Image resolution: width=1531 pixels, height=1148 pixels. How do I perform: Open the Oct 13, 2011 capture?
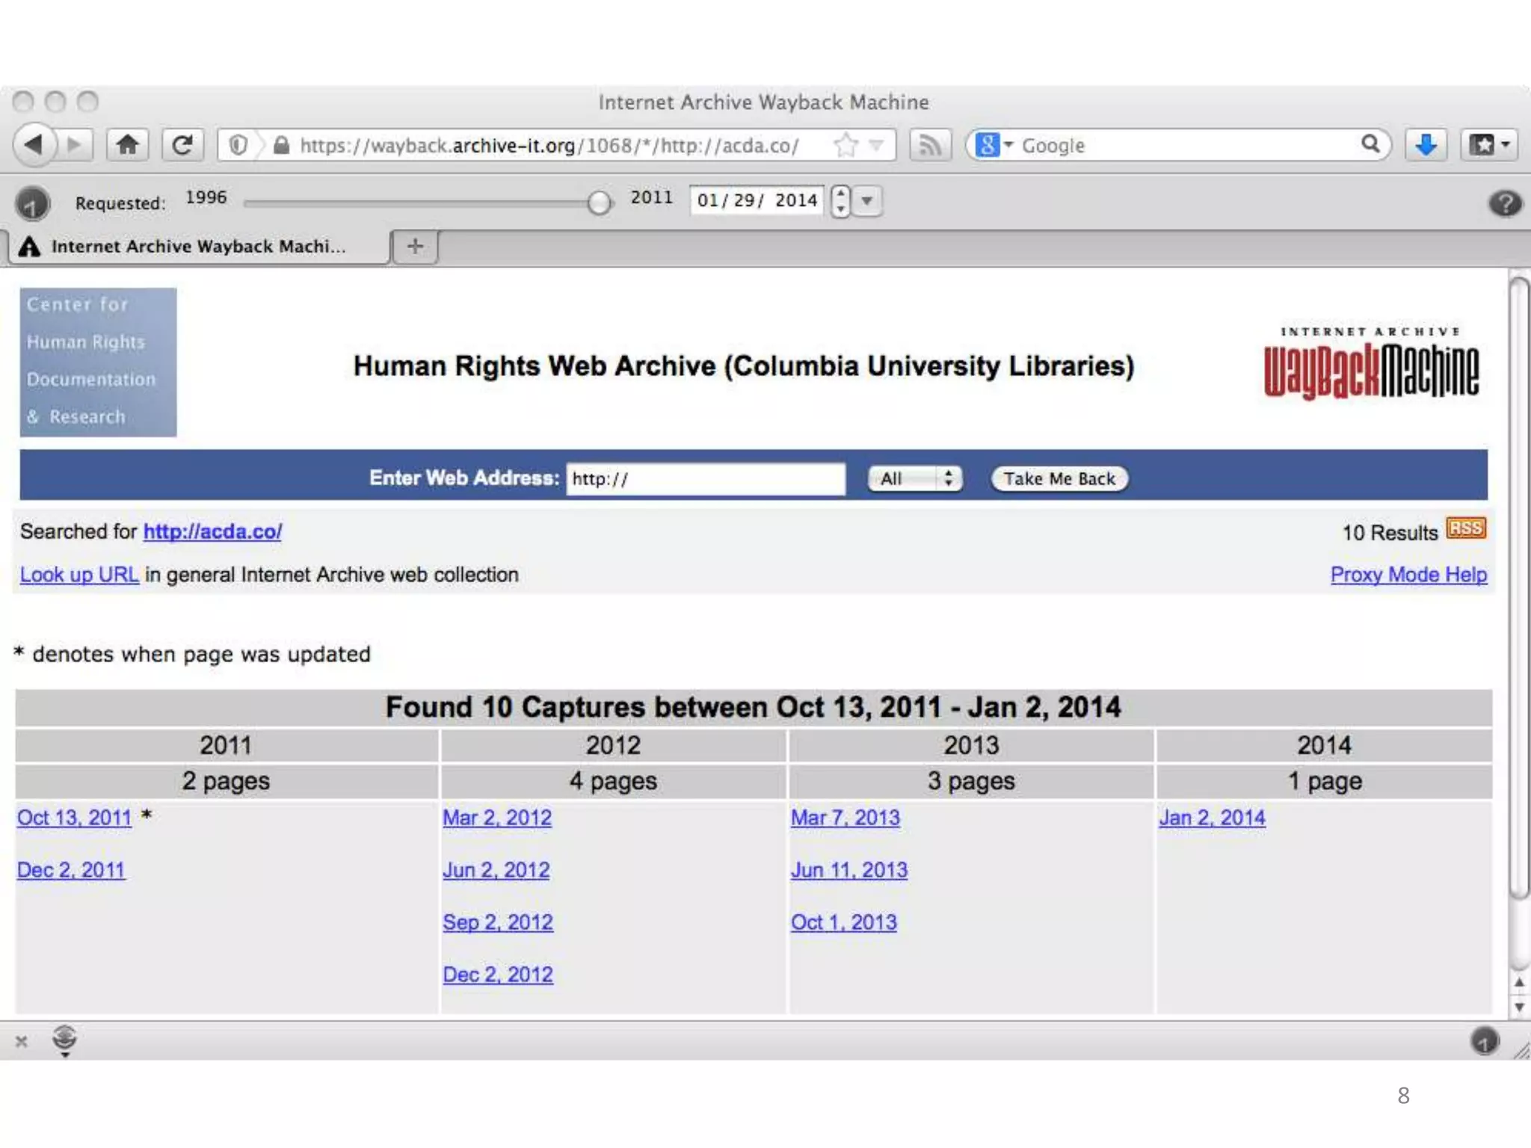click(x=74, y=818)
